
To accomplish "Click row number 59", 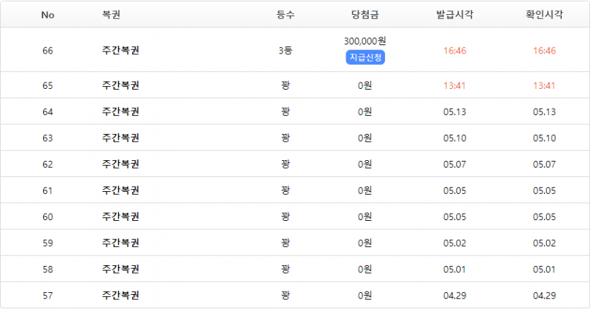I will click(x=48, y=243).
